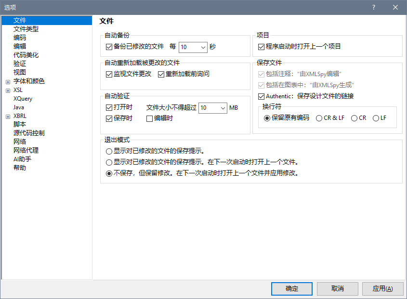This screenshot has height=299, width=407.
Task: Go to 源代码控制 settings
Action: [29, 133]
